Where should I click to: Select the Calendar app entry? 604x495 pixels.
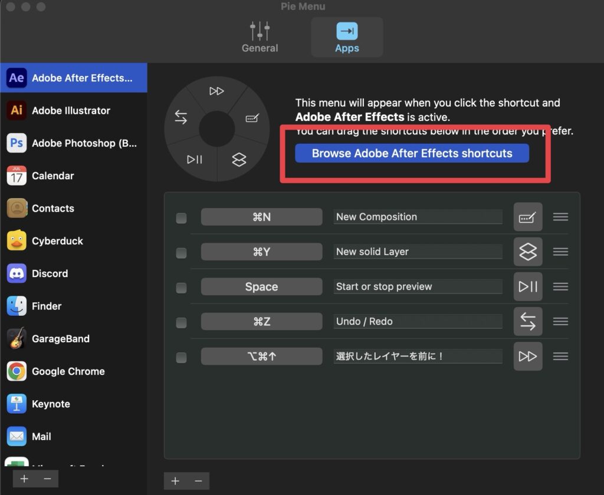(74, 176)
